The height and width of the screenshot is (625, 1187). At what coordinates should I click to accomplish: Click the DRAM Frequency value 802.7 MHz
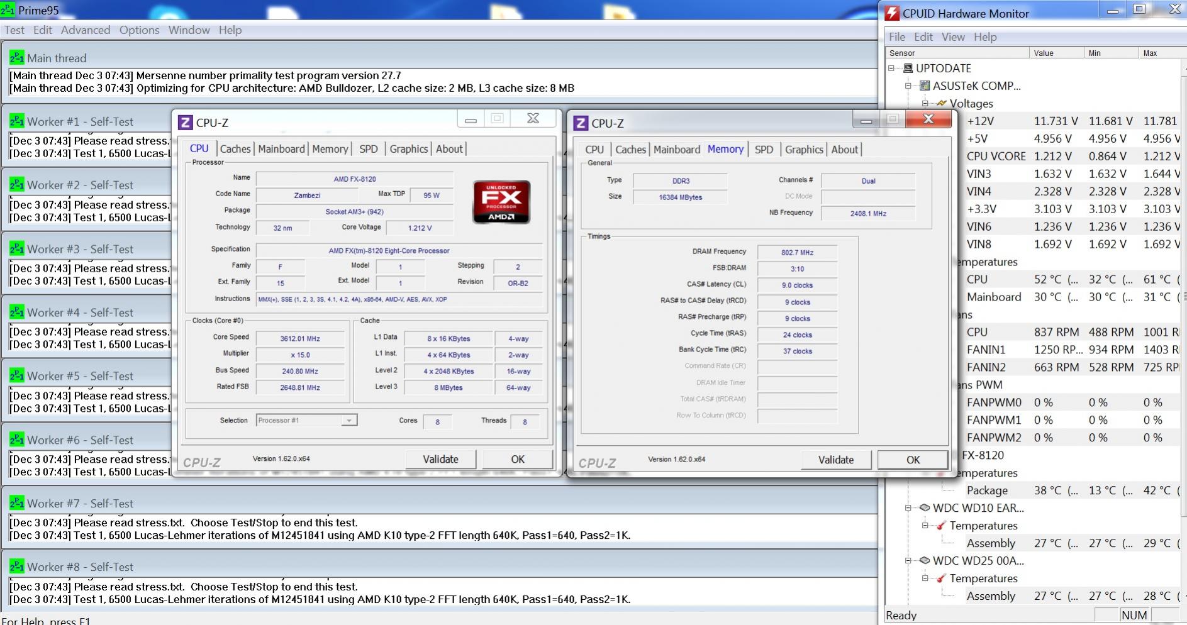(x=797, y=253)
